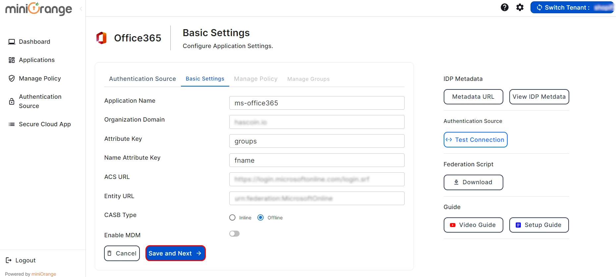Switch to the Authentication Source tab
Image resolution: width=616 pixels, height=277 pixels.
tap(142, 79)
